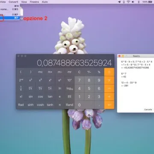Image resolution: width=154 pixels, height=154 pixels.
Task: Open the Converti menu
Action: tap(13, 2)
